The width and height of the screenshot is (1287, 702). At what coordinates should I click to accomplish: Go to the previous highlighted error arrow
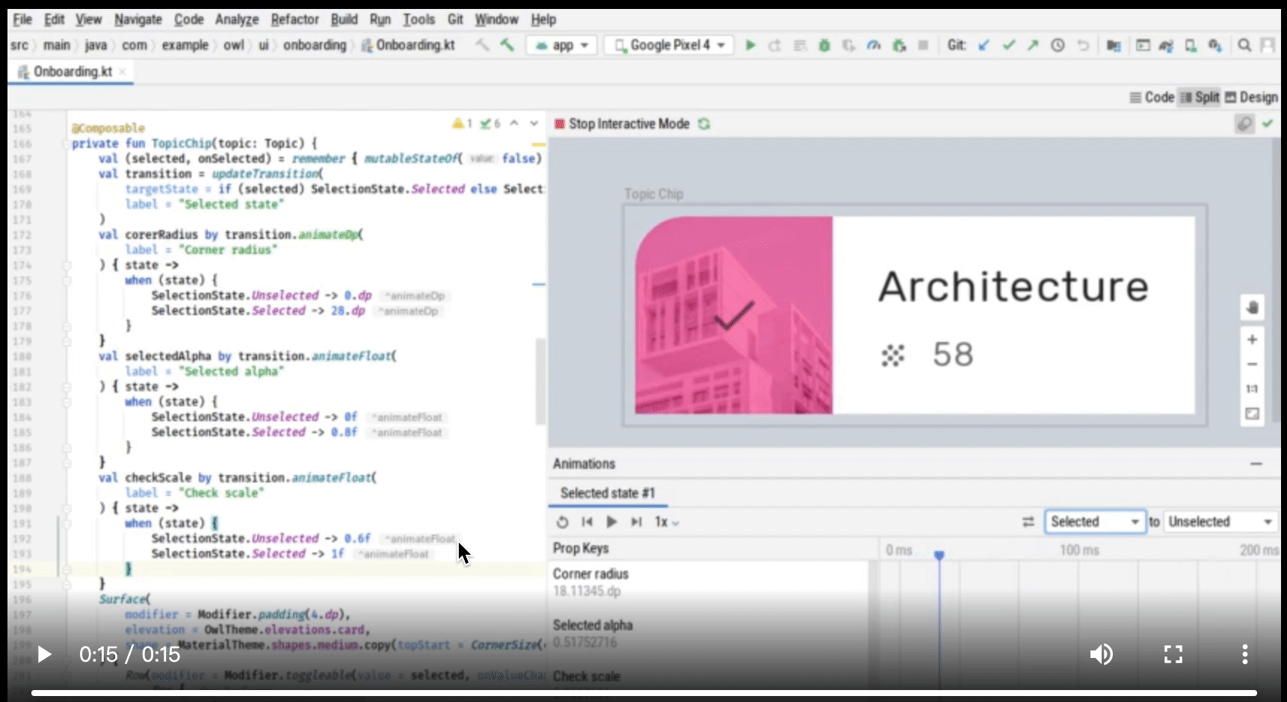coord(514,123)
